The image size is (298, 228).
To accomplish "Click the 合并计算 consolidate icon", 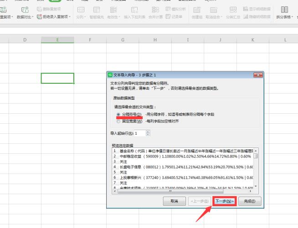I will 155,10.
